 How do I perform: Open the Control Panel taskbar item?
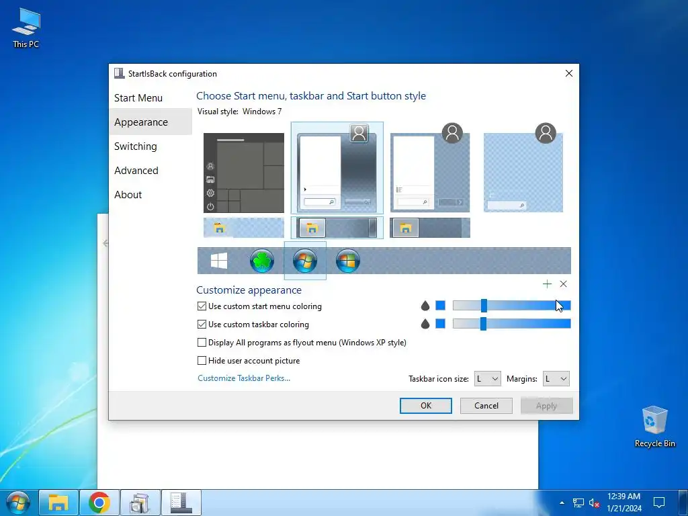click(140, 503)
